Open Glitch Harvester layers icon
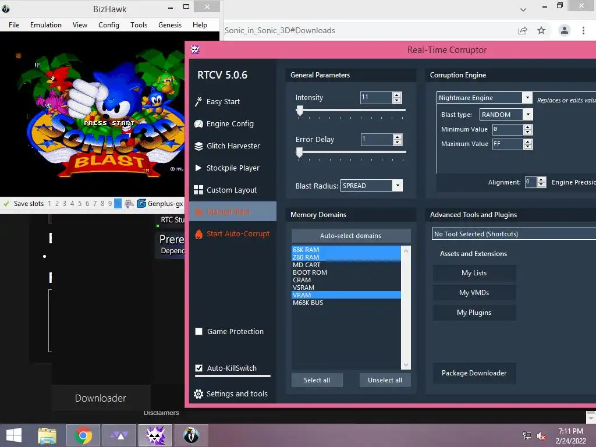Image resolution: width=596 pixels, height=447 pixels. point(198,146)
